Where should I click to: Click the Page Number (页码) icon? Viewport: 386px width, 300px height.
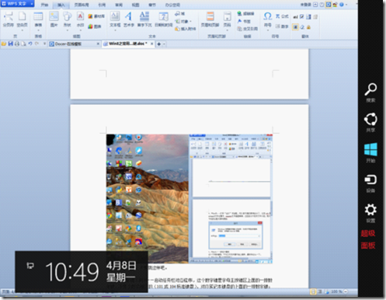point(227,17)
